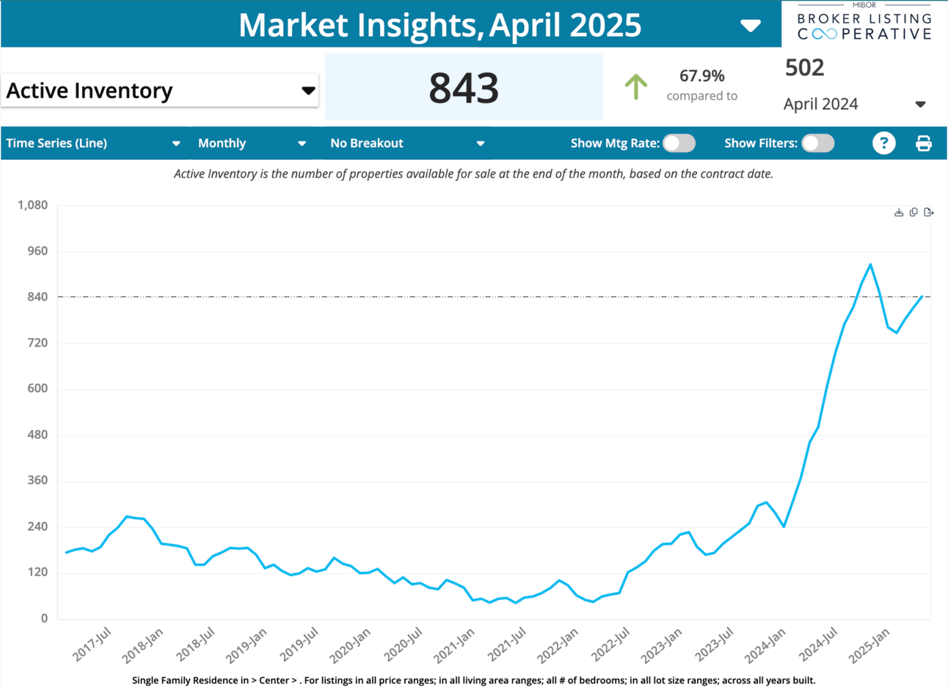Image resolution: width=948 pixels, height=687 pixels.
Task: Download the chart image
Action: click(x=899, y=213)
